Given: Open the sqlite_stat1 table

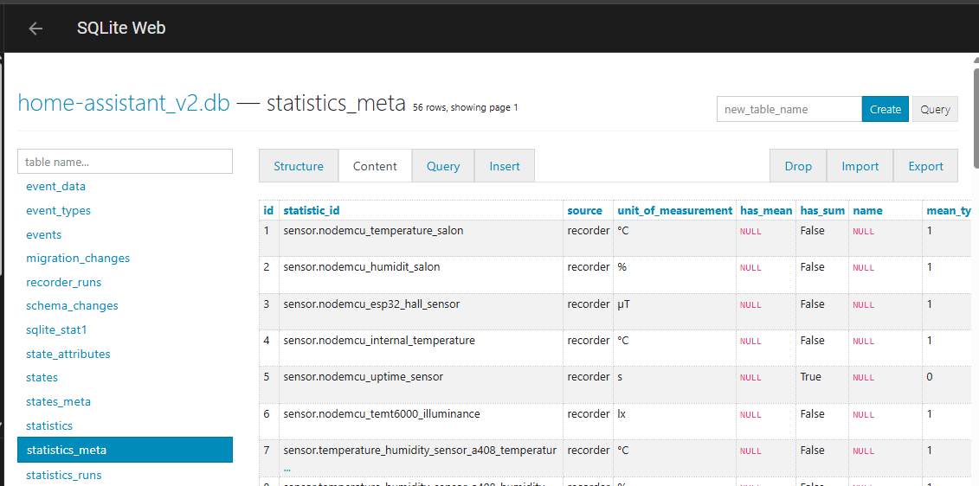Looking at the screenshot, I should pyautogui.click(x=56, y=329).
